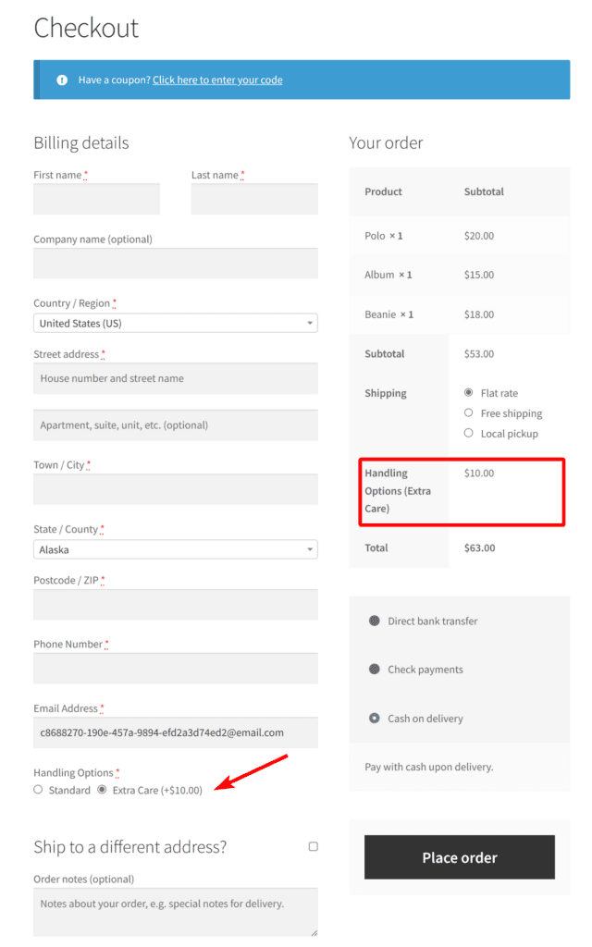
Task: Click the Street address field
Action: point(176,378)
